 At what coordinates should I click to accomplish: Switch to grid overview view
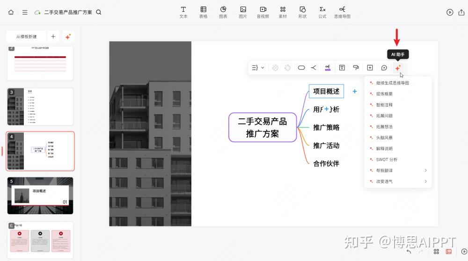pyautogui.click(x=436, y=252)
